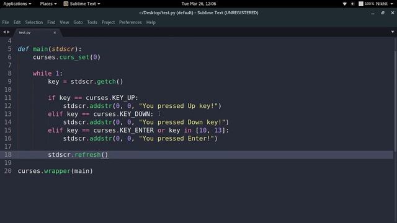Open the Find menu
The width and height of the screenshot is (397, 223).
pos(51,22)
